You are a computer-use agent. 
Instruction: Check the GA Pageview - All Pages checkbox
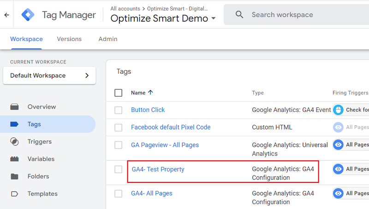tap(119, 145)
